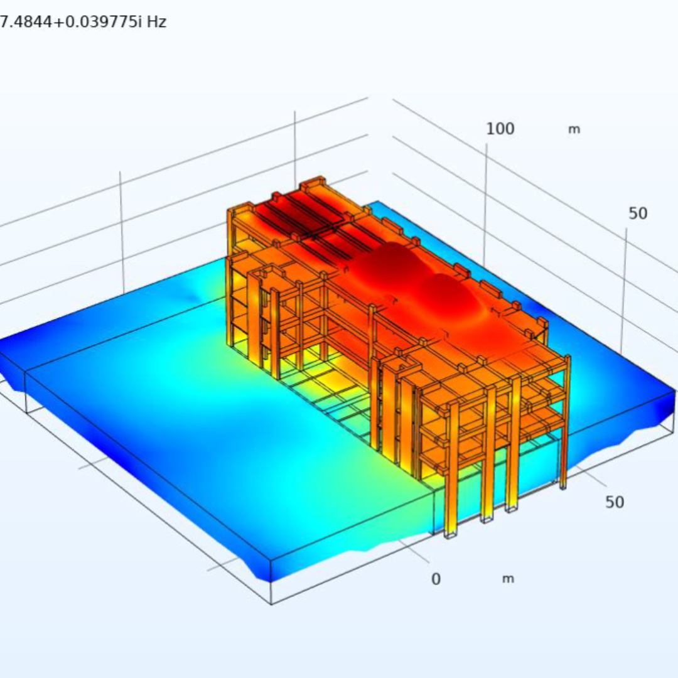Click the eigenfrequency value text in Hz
The width and height of the screenshot is (678, 678).
pos(83,23)
